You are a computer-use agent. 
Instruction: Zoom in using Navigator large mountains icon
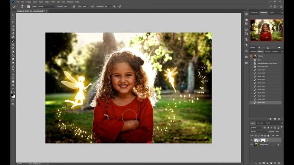(x=279, y=48)
